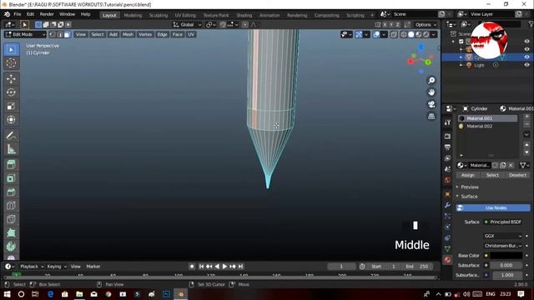Toggle X-ray display

click(x=394, y=34)
